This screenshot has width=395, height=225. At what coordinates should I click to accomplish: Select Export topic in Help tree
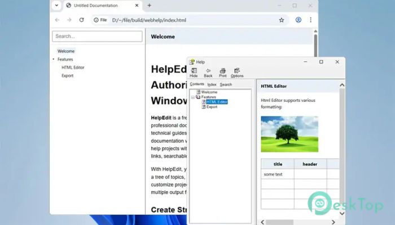point(212,107)
